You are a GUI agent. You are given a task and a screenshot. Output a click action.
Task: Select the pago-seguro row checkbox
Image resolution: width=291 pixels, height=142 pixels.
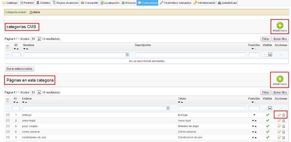[x=8, y=126]
